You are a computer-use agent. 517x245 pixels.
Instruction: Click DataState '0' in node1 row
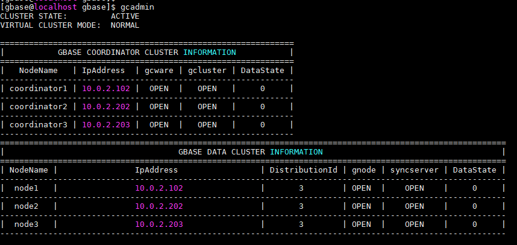[x=474, y=188]
